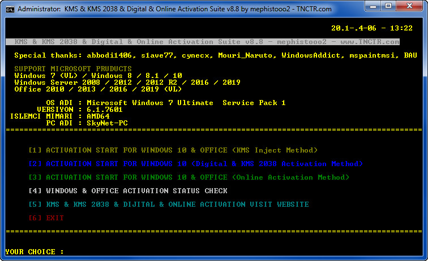Close the Activation Suite console window

[x=409, y=6]
